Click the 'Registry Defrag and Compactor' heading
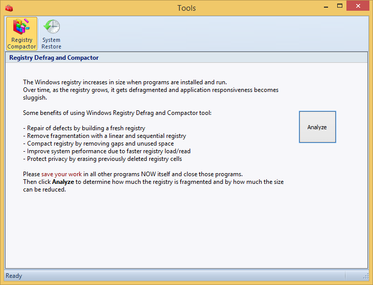The height and width of the screenshot is (285, 373). click(54, 58)
